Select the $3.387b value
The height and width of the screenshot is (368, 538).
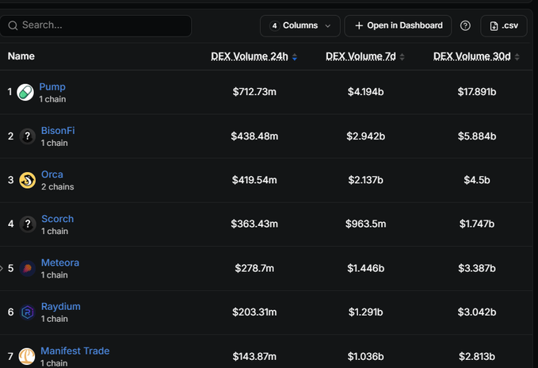[x=477, y=268]
